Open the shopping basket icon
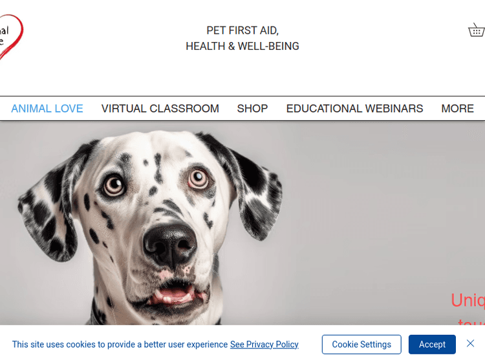485x364 pixels. 477,30
